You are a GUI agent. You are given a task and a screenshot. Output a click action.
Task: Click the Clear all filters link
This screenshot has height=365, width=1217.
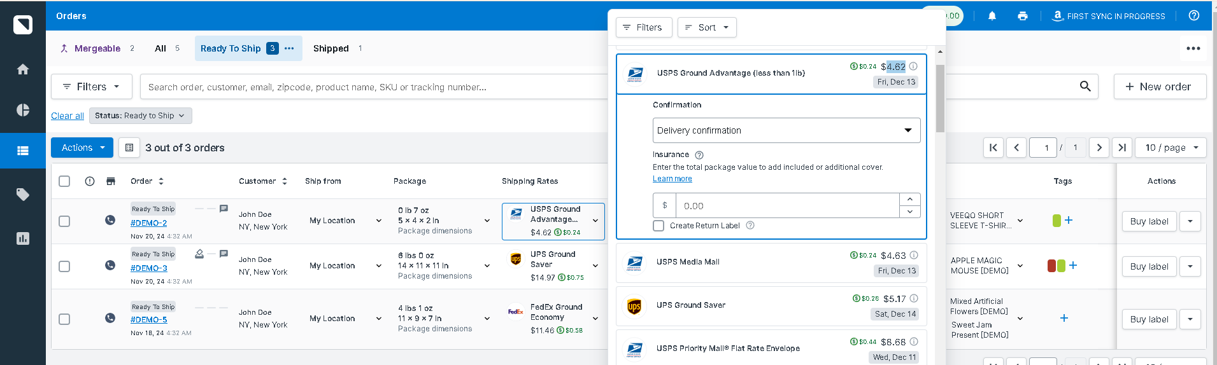(68, 116)
